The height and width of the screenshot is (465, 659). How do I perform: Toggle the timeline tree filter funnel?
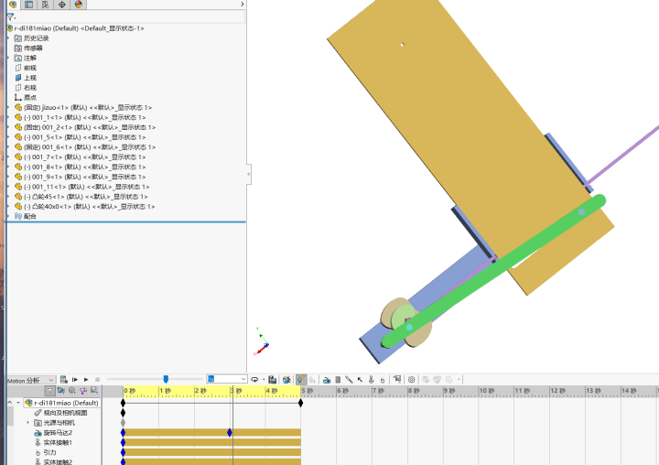click(x=49, y=391)
